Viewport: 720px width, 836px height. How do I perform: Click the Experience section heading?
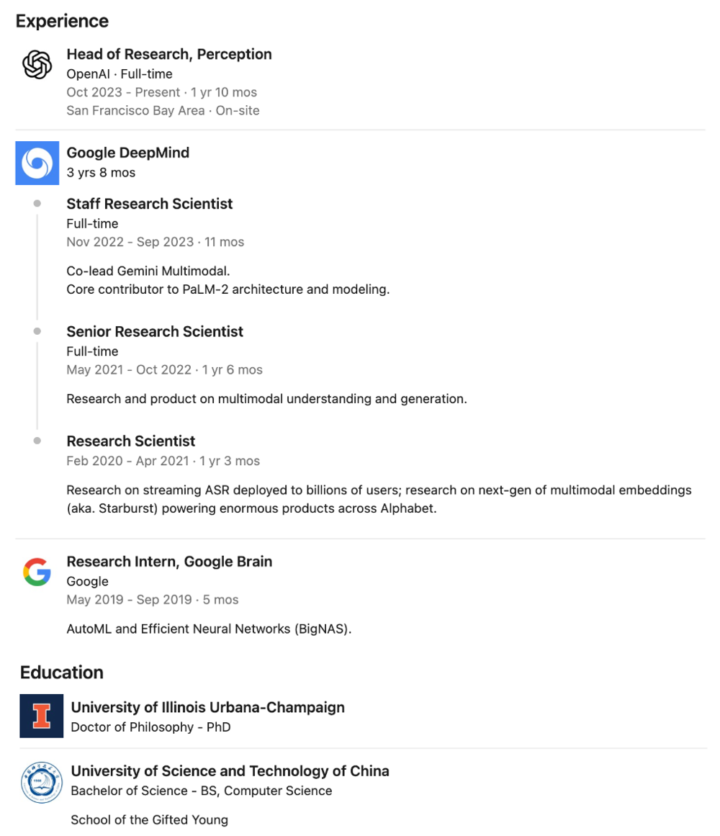pos(62,21)
